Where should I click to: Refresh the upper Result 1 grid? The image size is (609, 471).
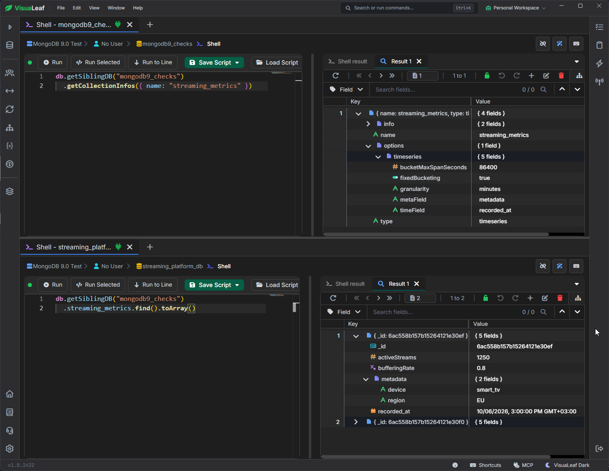[335, 76]
